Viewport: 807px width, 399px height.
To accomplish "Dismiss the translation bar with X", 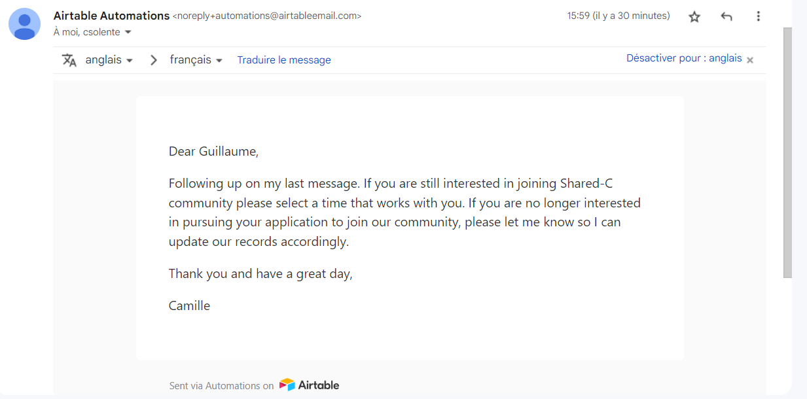I will [750, 60].
